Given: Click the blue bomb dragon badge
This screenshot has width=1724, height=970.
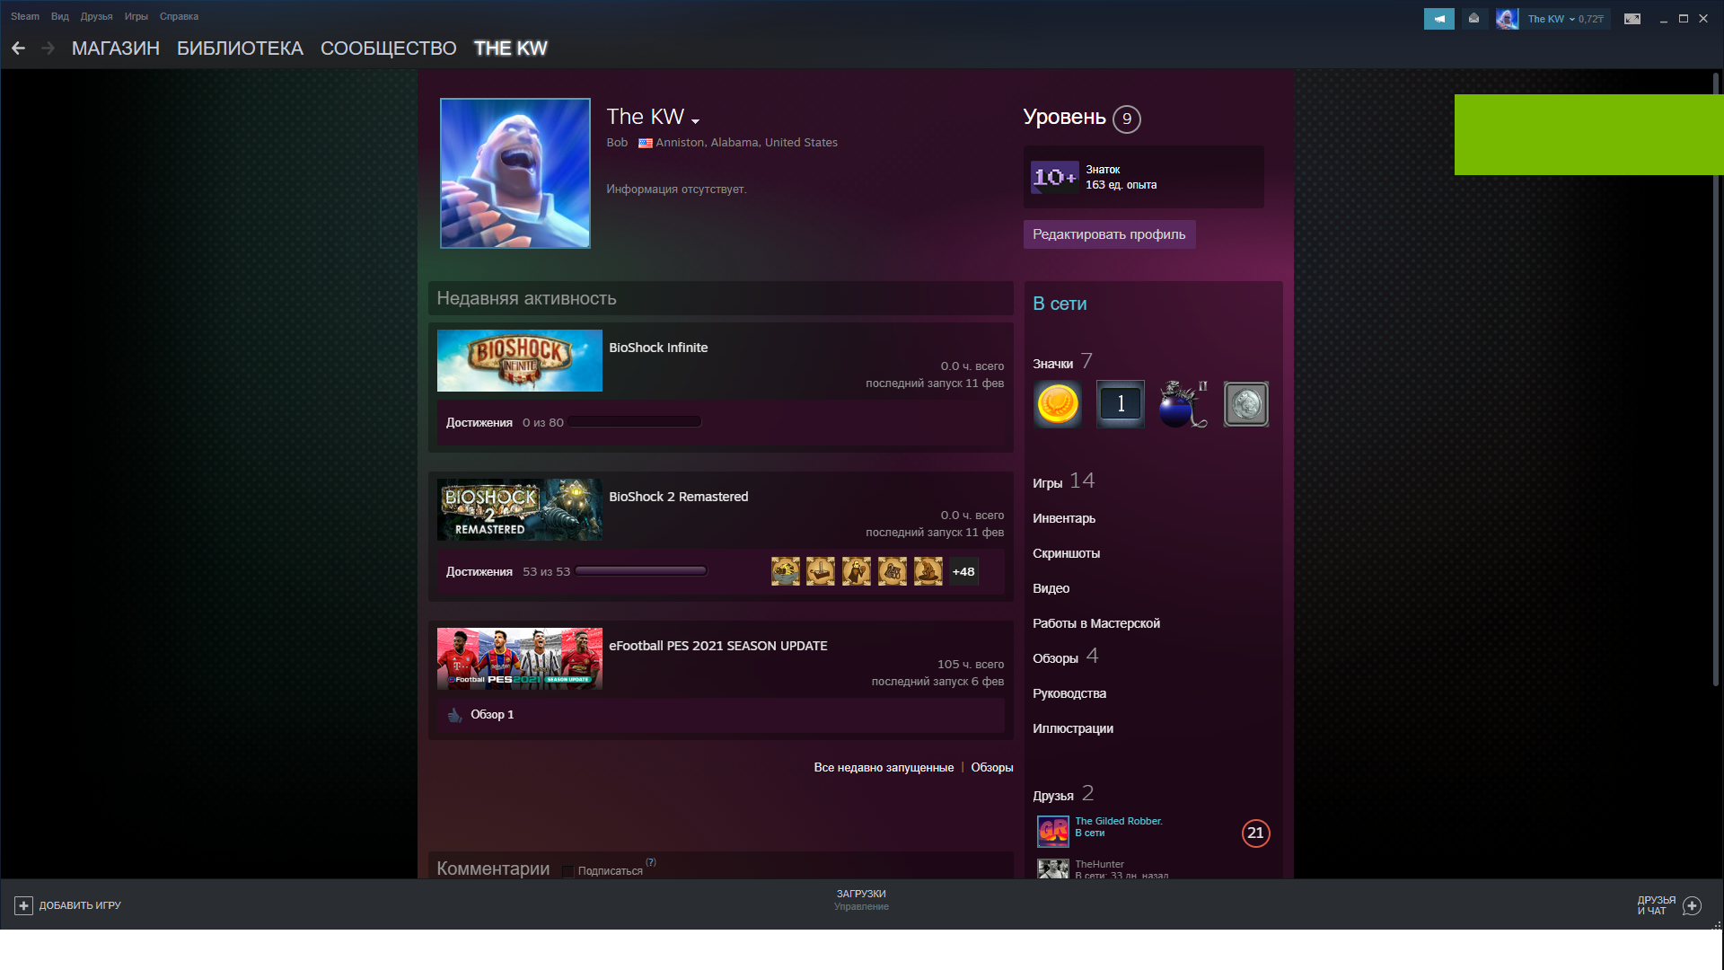Looking at the screenshot, I should (1183, 404).
